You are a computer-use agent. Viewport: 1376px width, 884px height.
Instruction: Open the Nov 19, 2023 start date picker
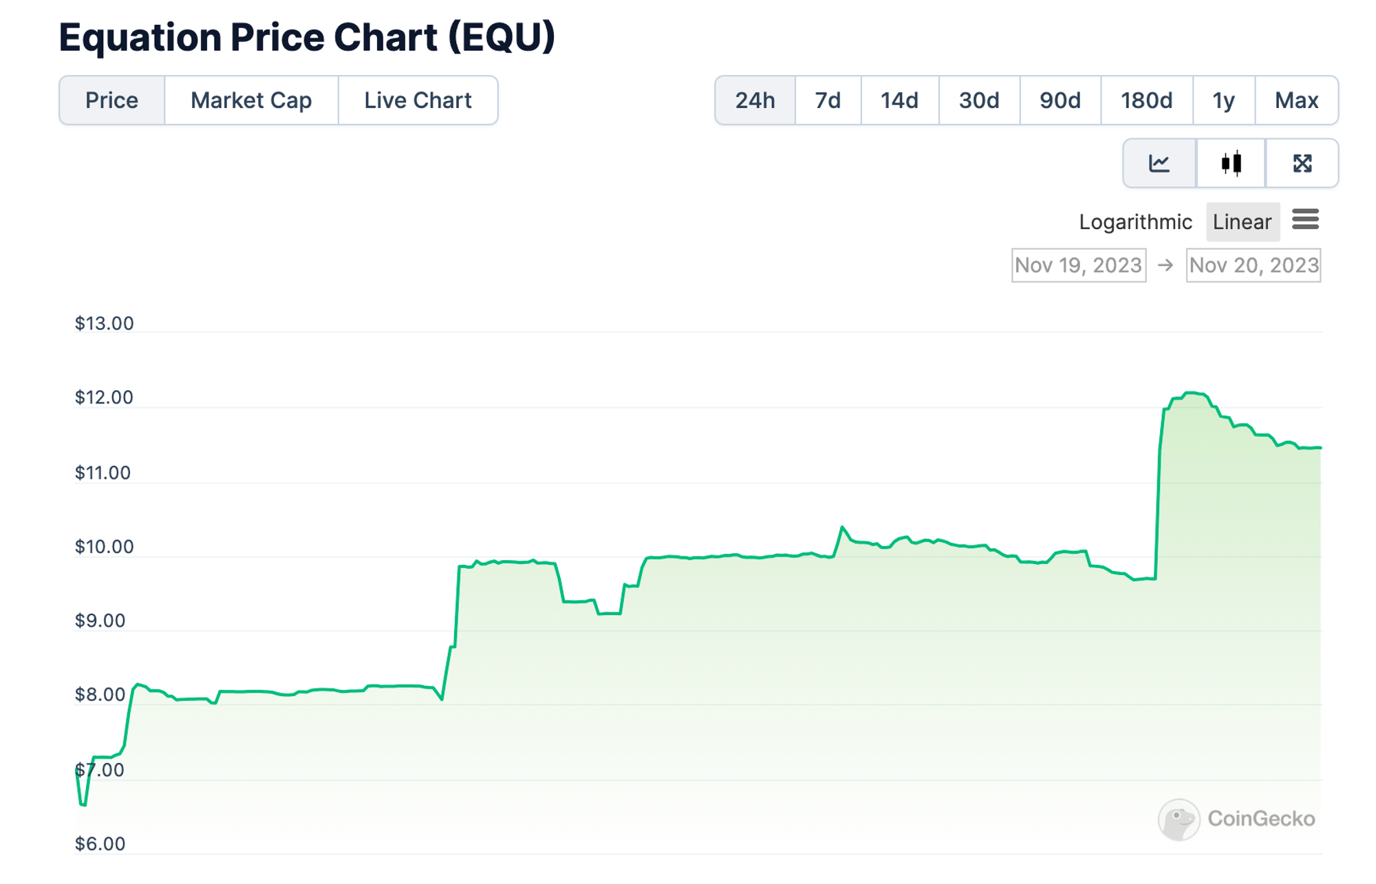pyautogui.click(x=1078, y=265)
